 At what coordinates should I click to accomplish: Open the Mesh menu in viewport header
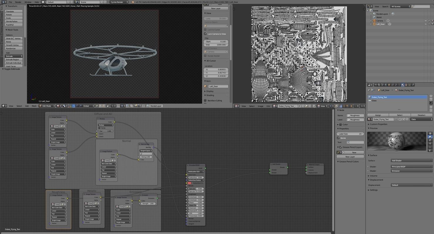(x=34, y=106)
